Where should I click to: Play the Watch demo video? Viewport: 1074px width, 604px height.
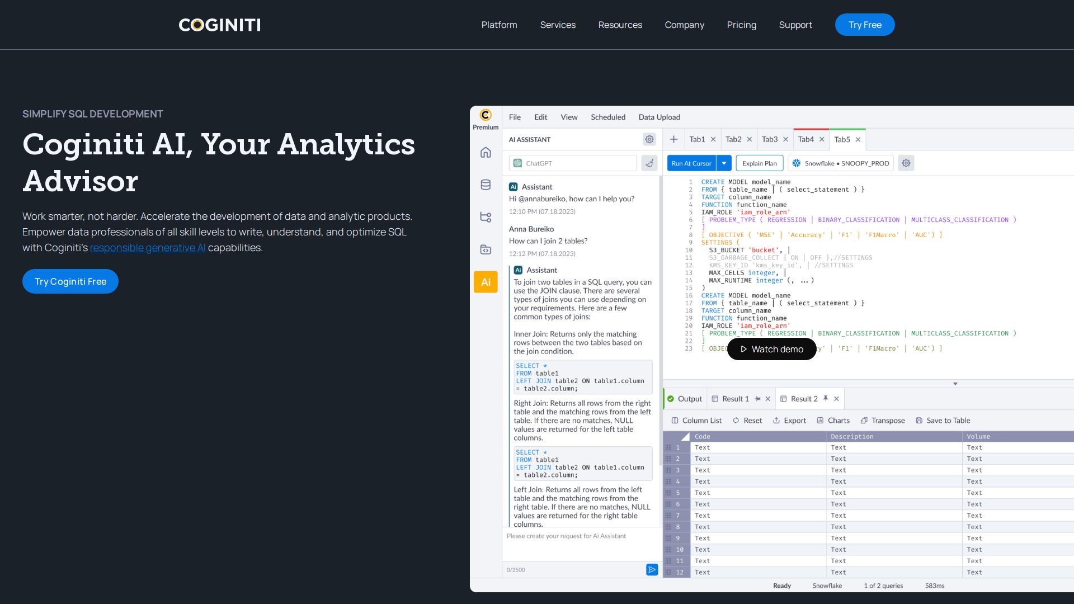(x=771, y=349)
